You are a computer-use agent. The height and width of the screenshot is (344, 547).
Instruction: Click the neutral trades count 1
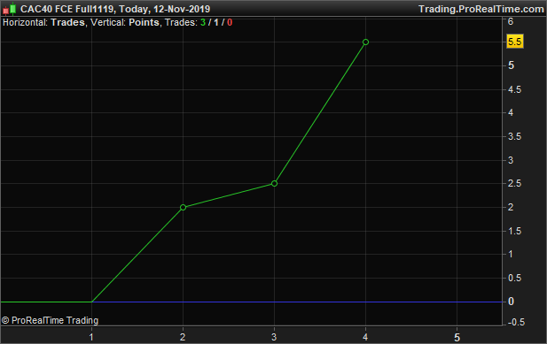(x=216, y=23)
